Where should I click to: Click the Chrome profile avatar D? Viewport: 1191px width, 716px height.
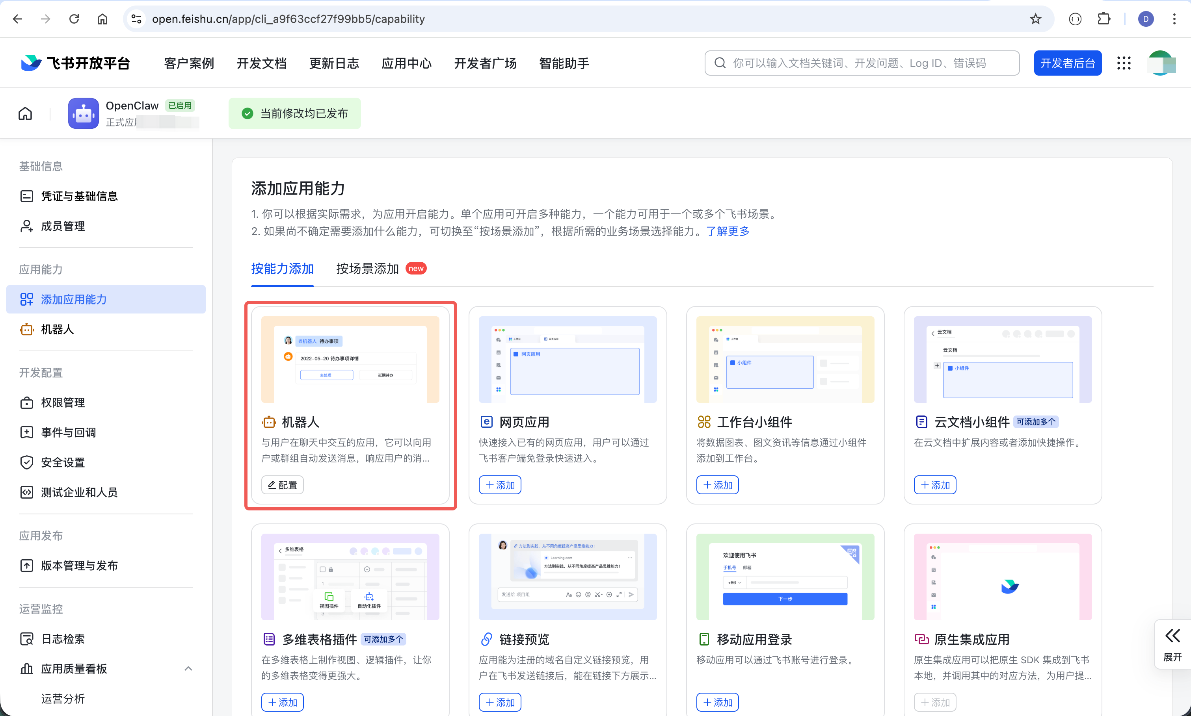click(1146, 19)
